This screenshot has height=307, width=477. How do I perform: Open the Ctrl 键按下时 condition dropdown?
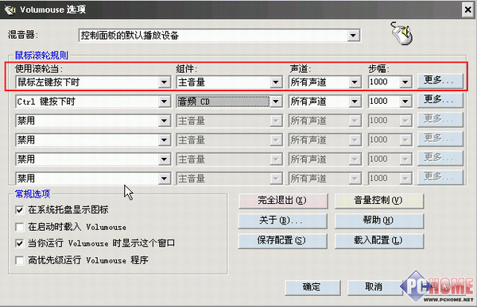click(165, 102)
